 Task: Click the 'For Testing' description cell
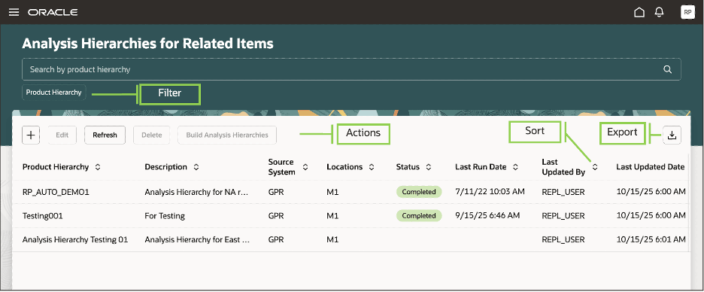tap(165, 216)
